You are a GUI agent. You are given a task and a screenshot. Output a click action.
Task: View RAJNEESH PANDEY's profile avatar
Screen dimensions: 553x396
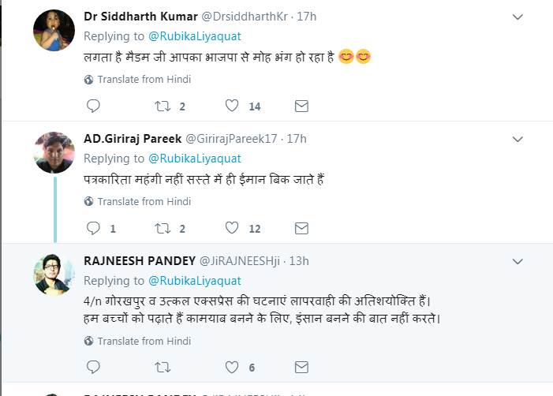tap(54, 275)
